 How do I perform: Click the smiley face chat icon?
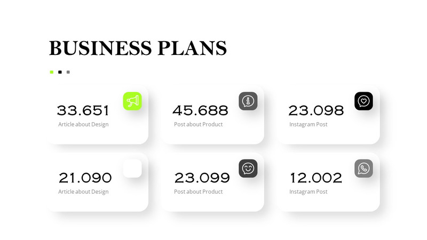[x=248, y=168]
